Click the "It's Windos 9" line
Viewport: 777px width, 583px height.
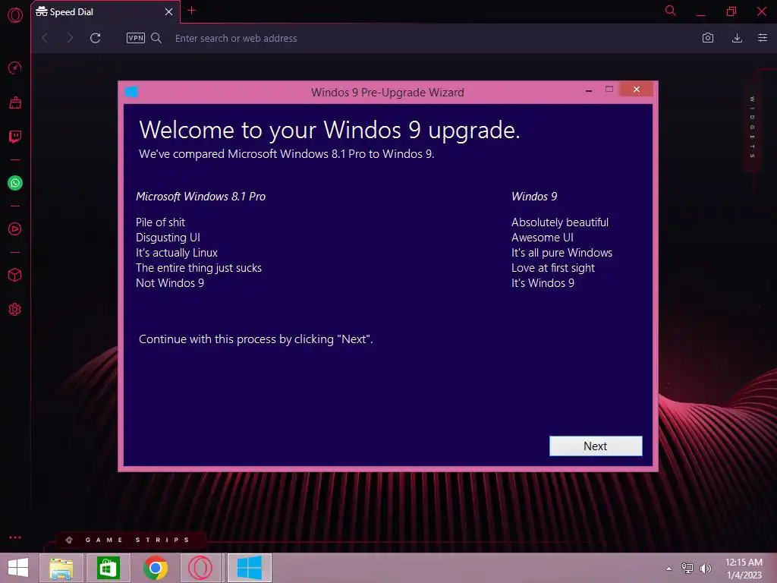coord(543,282)
